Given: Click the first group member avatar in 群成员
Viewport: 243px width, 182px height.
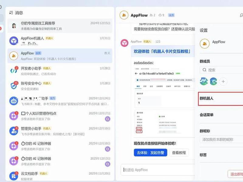Looking at the screenshot, I should [x=204, y=81].
